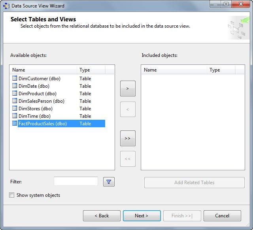Image resolution: width=253 pixels, height=230 pixels.
Task: Click into the Filter text field
Action: coord(76,181)
